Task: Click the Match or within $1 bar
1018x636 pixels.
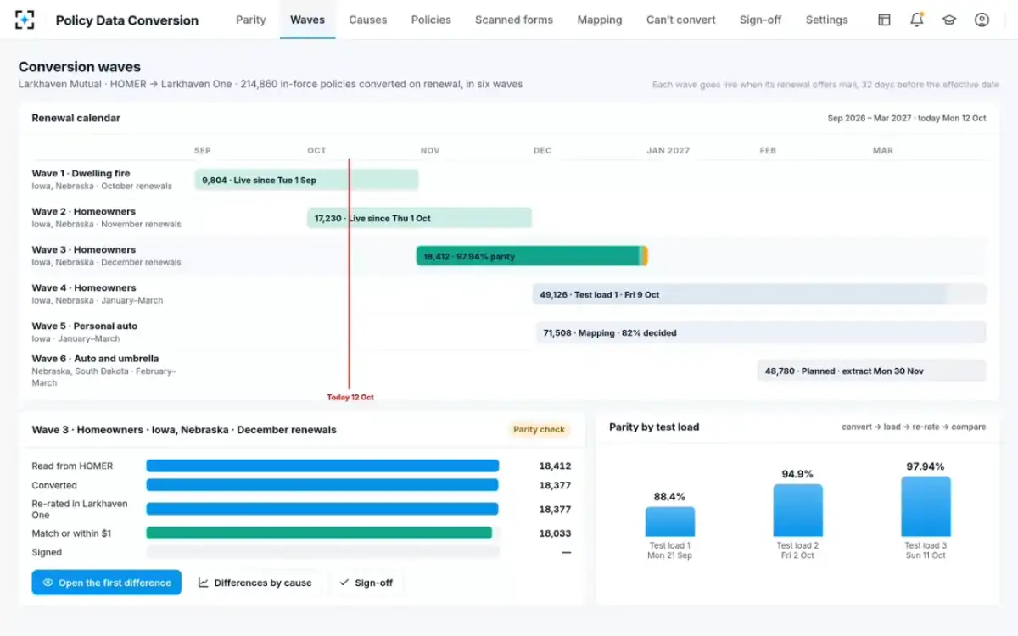Action: [319, 533]
